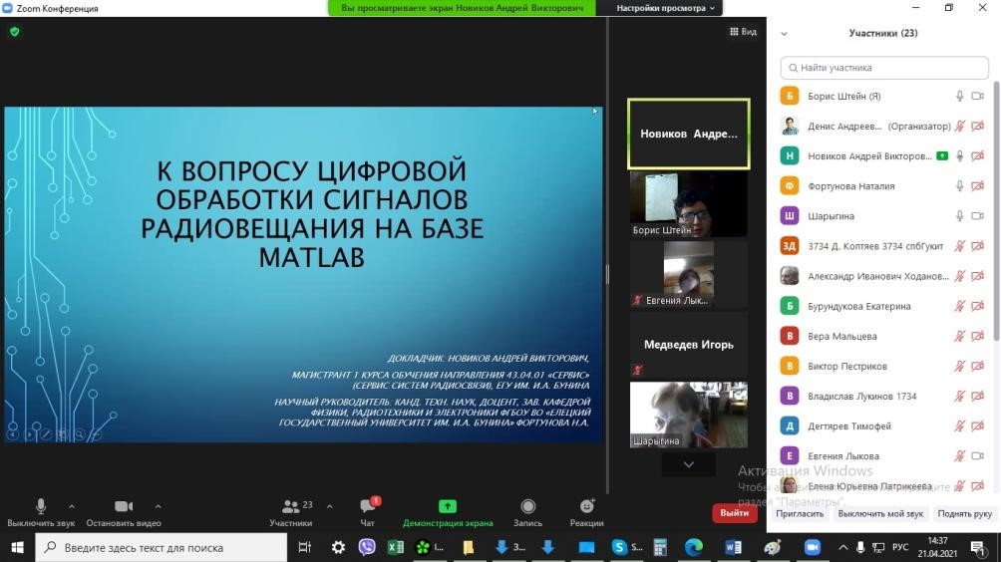
Task: Open audio options arrow beside microphone
Action: (72, 506)
